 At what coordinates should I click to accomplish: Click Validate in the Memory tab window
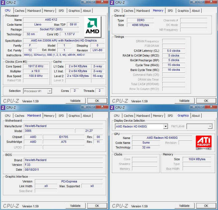pos(184,101)
